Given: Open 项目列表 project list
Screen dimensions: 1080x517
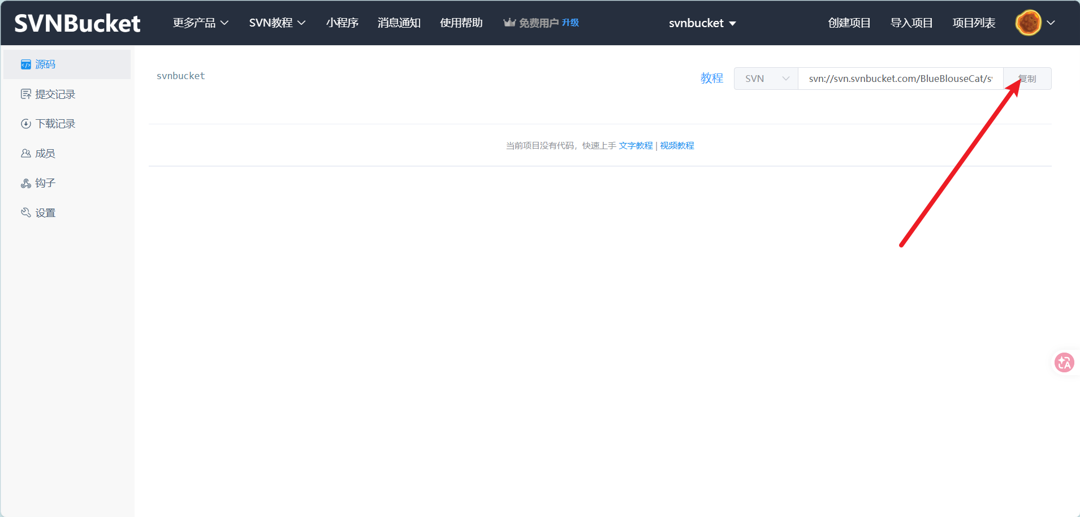Looking at the screenshot, I should coord(974,23).
